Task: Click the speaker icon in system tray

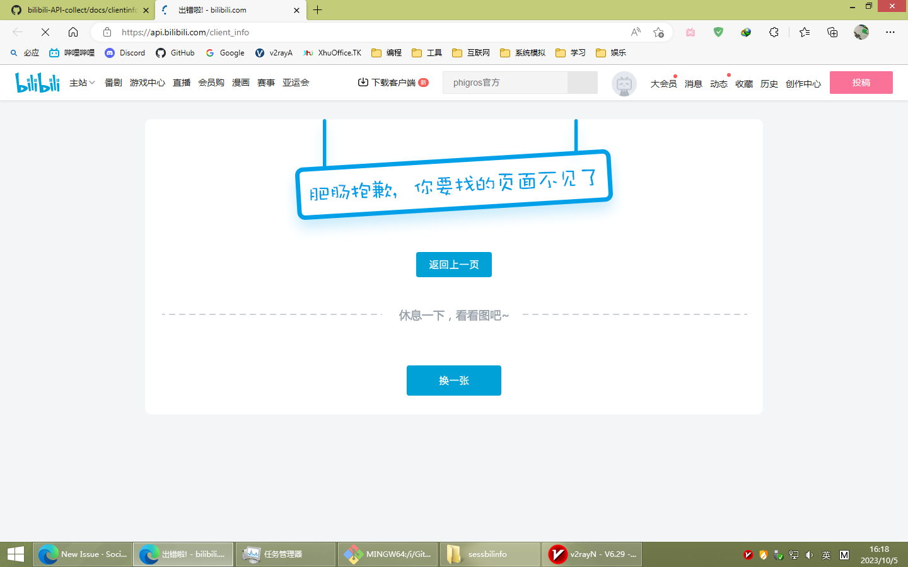Action: coord(809,554)
